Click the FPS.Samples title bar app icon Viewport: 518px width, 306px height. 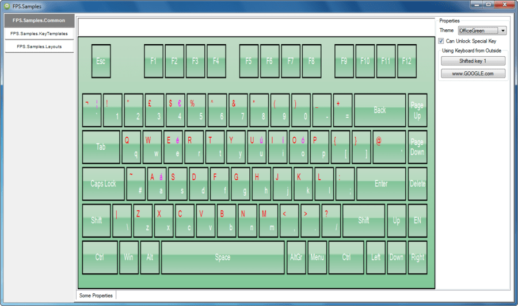coord(7,5)
